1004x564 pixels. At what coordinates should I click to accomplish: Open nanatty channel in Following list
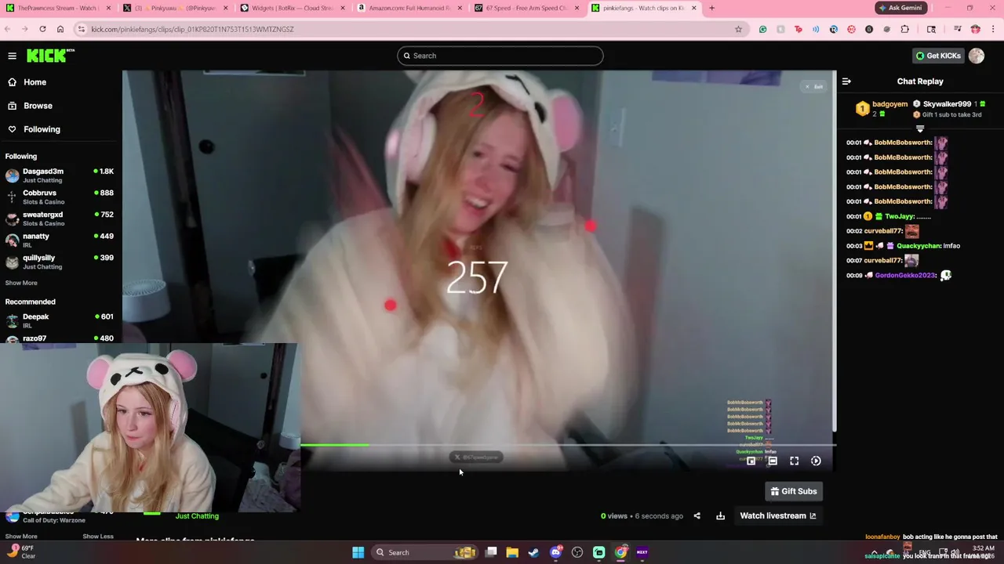(x=60, y=240)
